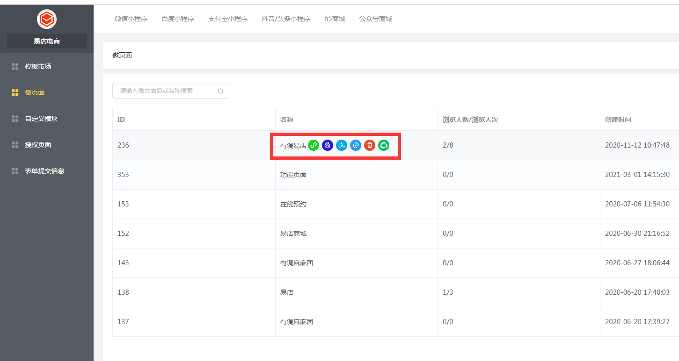
Task: Click the orange HTML5 icon on 有调易店
Action: pos(370,146)
